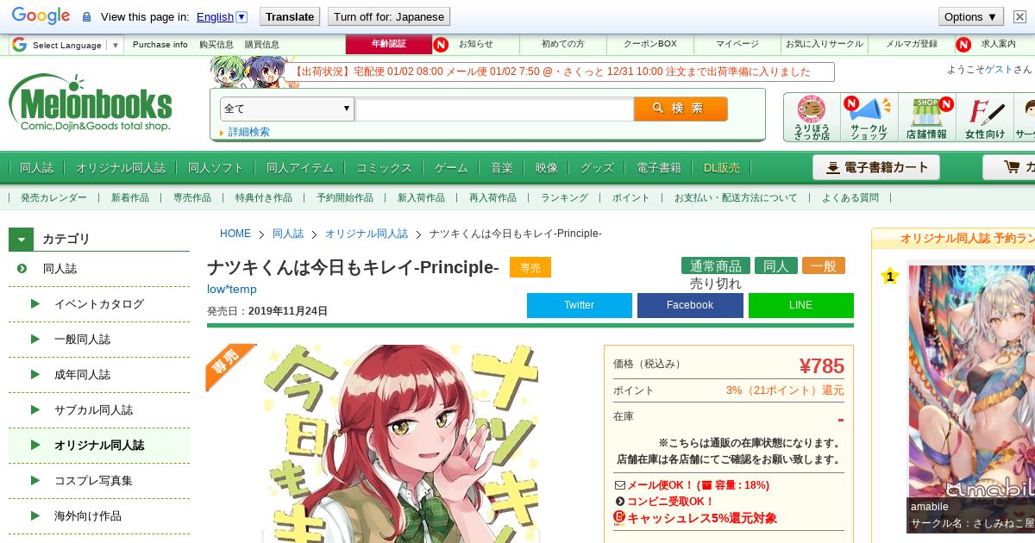
Task: Open うりぼうざっか店 shop icon
Action: click(812, 118)
